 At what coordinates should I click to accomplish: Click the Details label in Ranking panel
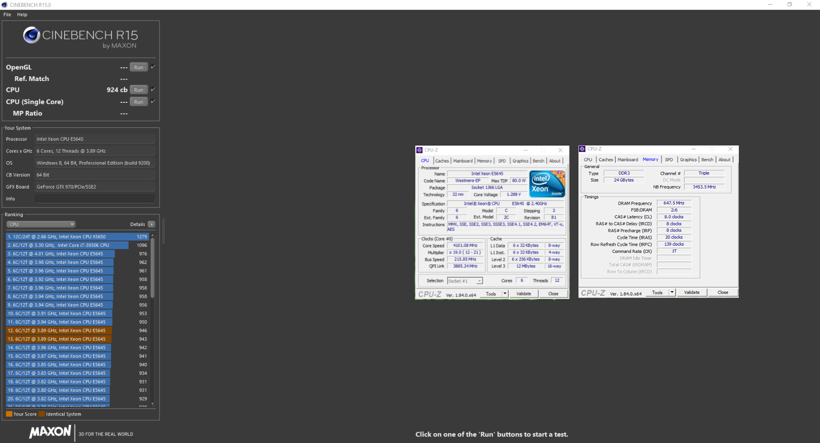(x=138, y=225)
